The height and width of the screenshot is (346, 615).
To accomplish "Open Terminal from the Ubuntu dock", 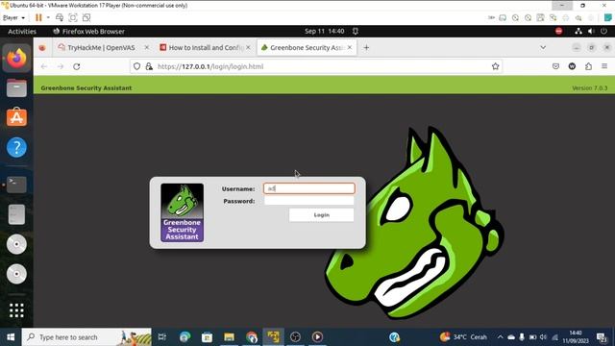I will tap(16, 185).
